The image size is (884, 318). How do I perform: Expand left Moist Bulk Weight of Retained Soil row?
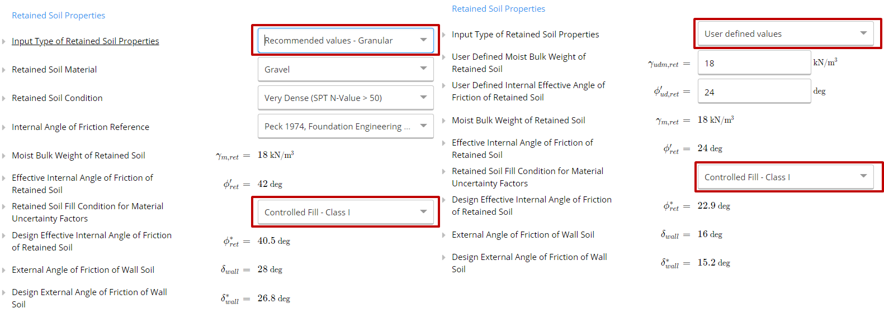(x=4, y=156)
